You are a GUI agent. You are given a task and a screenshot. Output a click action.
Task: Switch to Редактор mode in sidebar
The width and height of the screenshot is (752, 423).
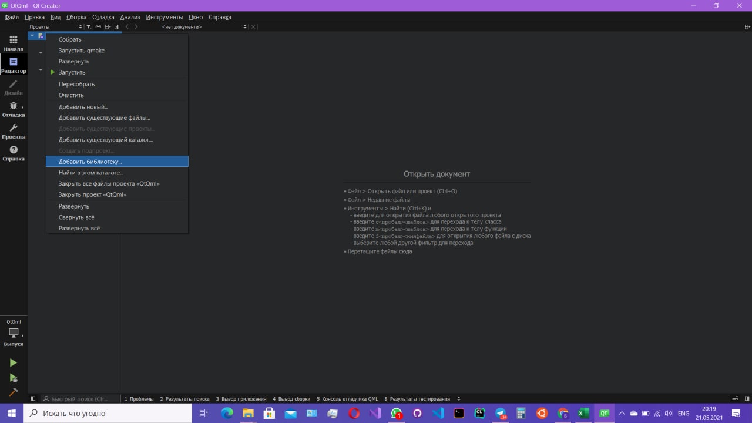coord(14,65)
